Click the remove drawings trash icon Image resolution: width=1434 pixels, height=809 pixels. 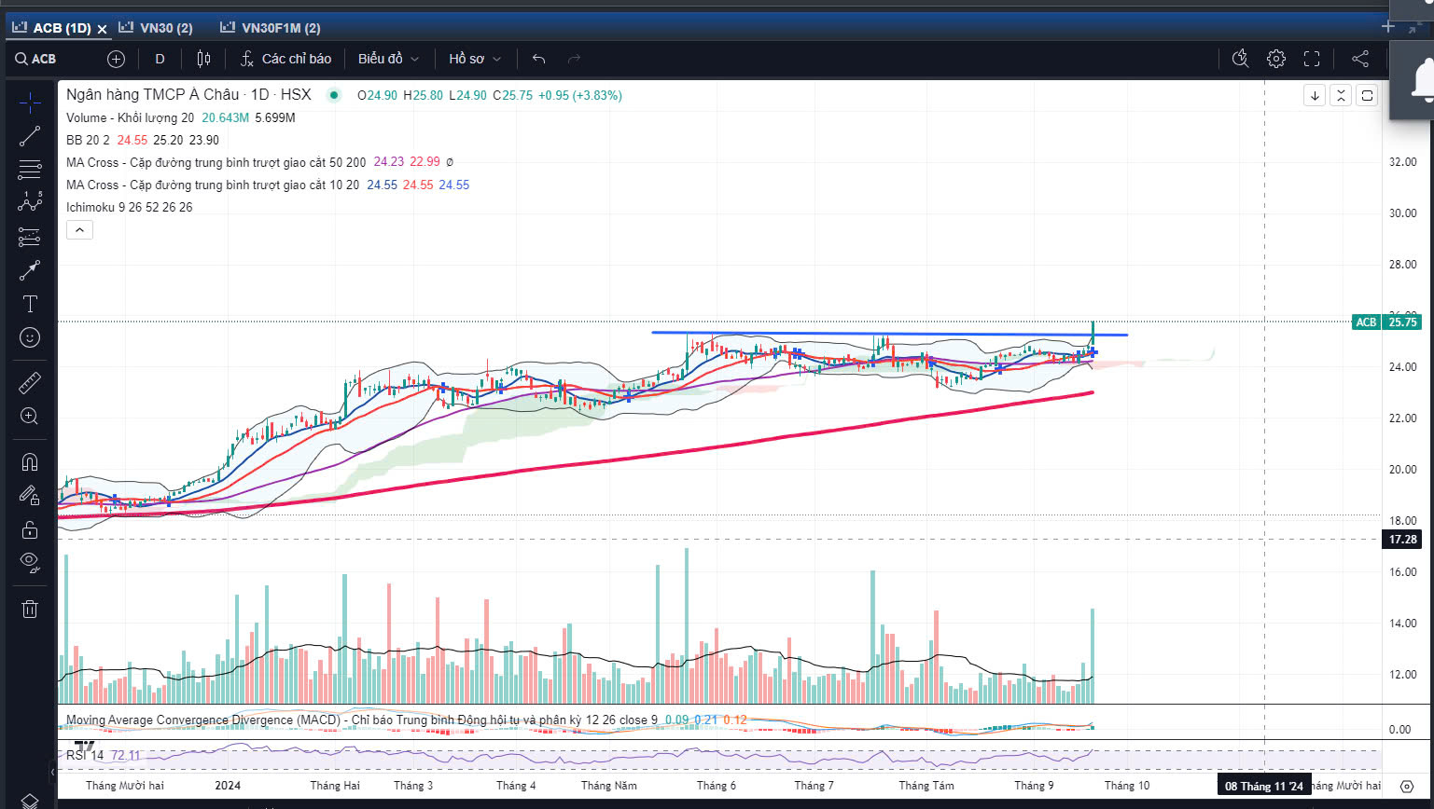pyautogui.click(x=30, y=609)
